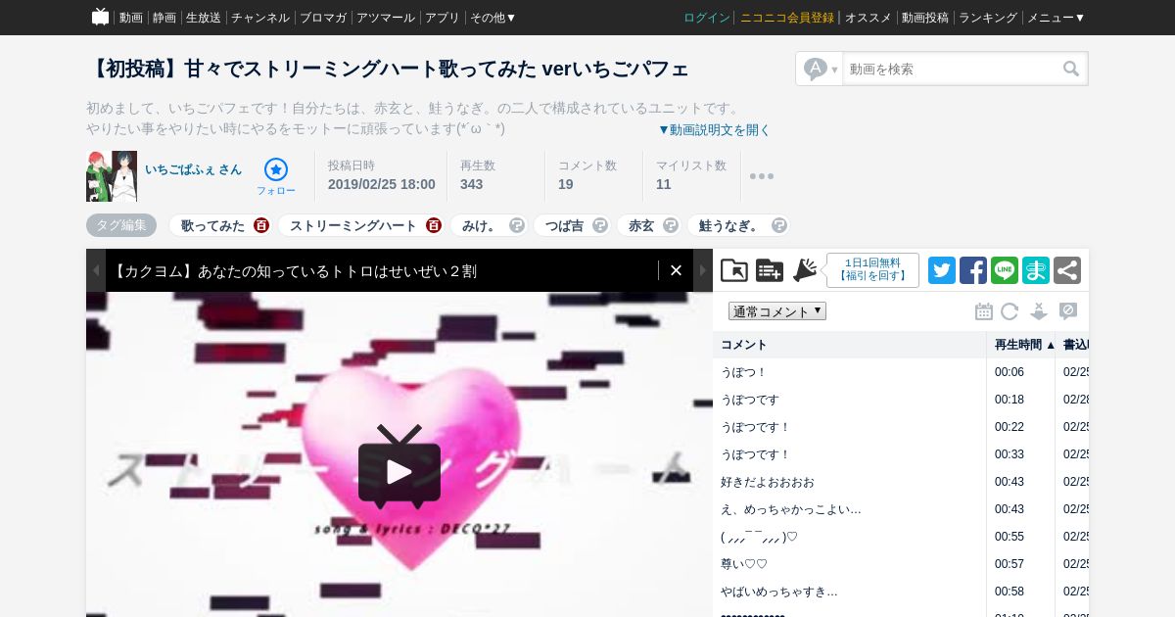
Task: Click the ログイン link
Action: point(707,18)
